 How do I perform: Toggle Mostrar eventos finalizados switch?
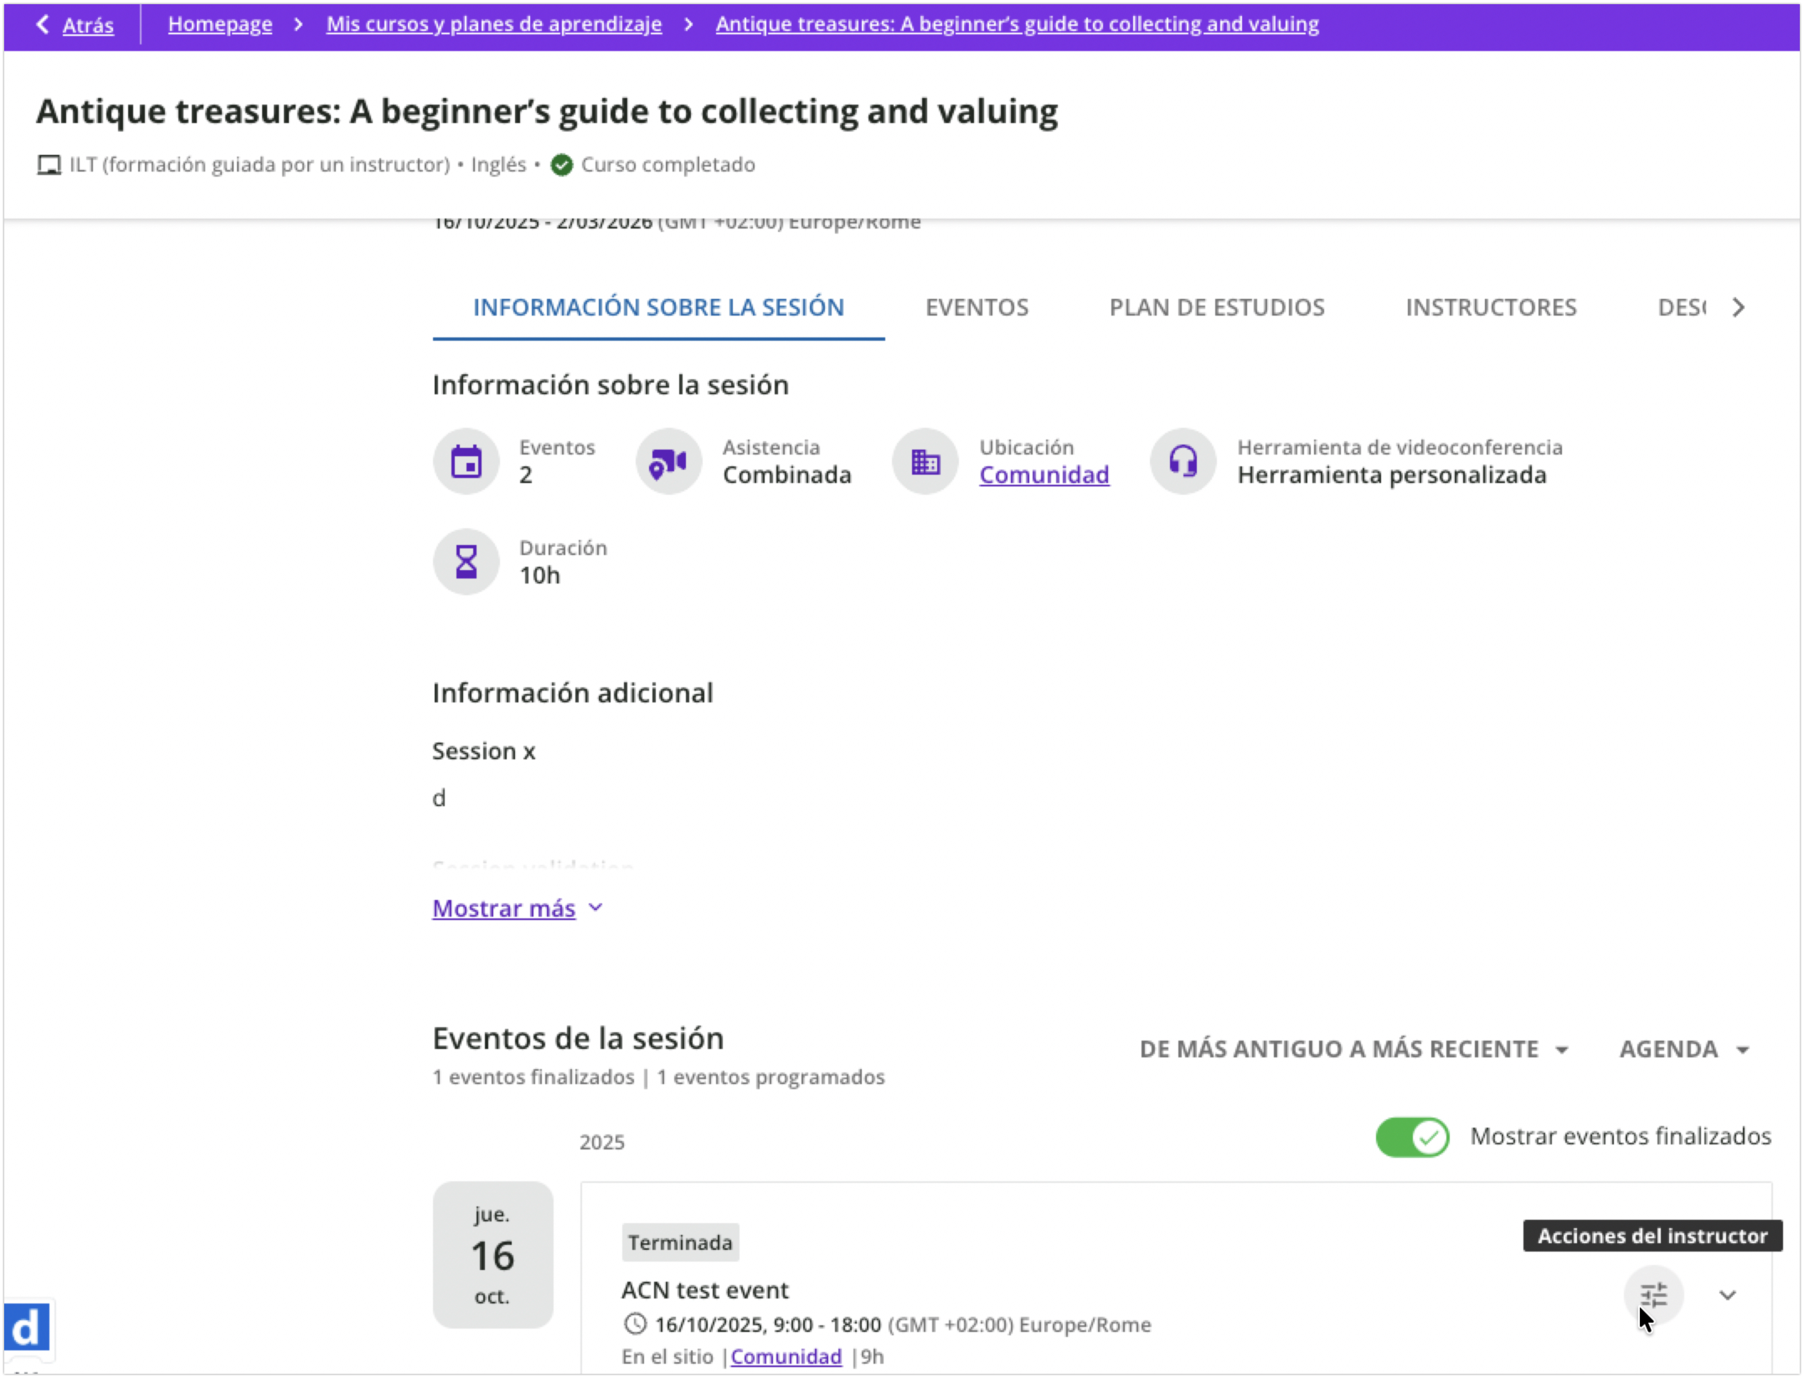[1412, 1137]
